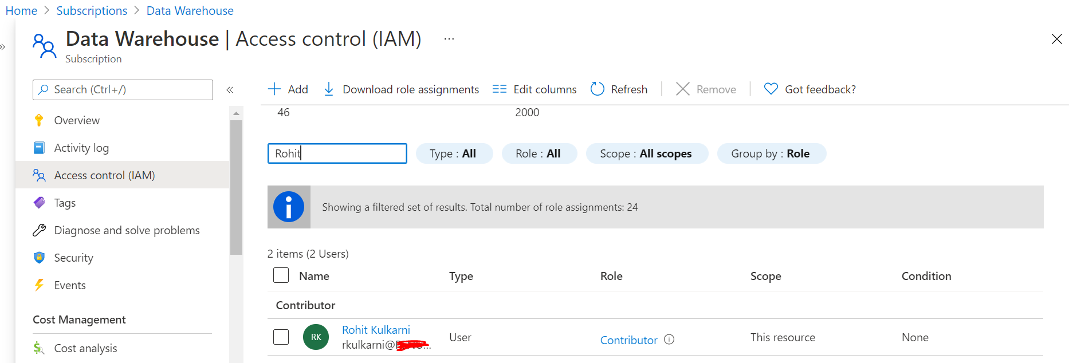Viewport: 1069px width, 363px height.
Task: Collapse the left navigation menu chevrons
Action: [230, 90]
